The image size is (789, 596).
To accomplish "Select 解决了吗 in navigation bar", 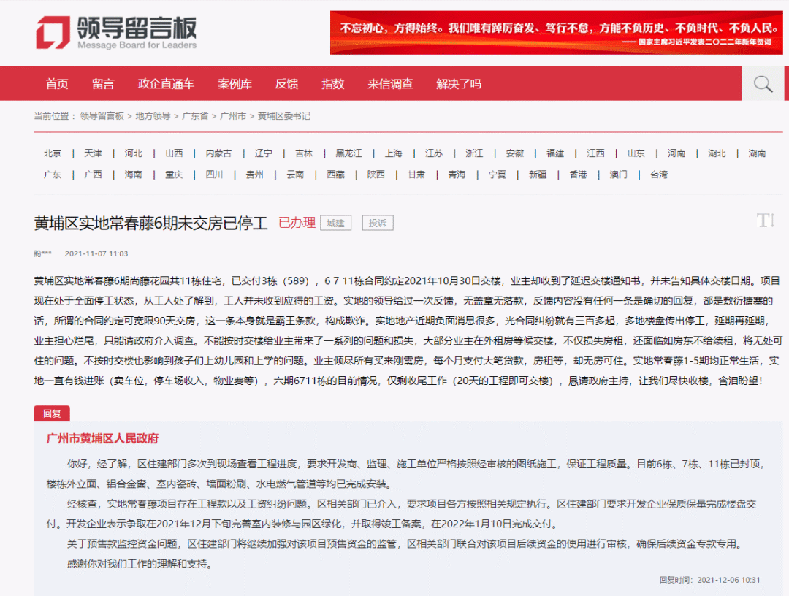I will 459,83.
